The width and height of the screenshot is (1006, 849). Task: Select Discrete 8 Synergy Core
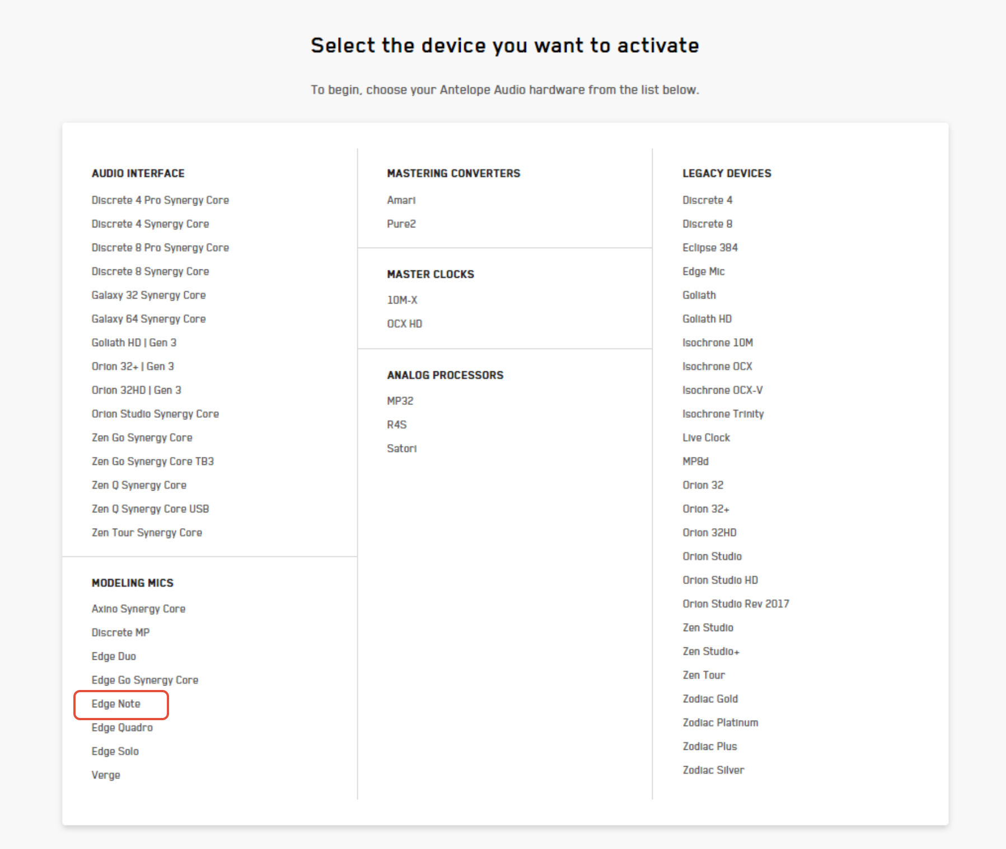coord(150,272)
